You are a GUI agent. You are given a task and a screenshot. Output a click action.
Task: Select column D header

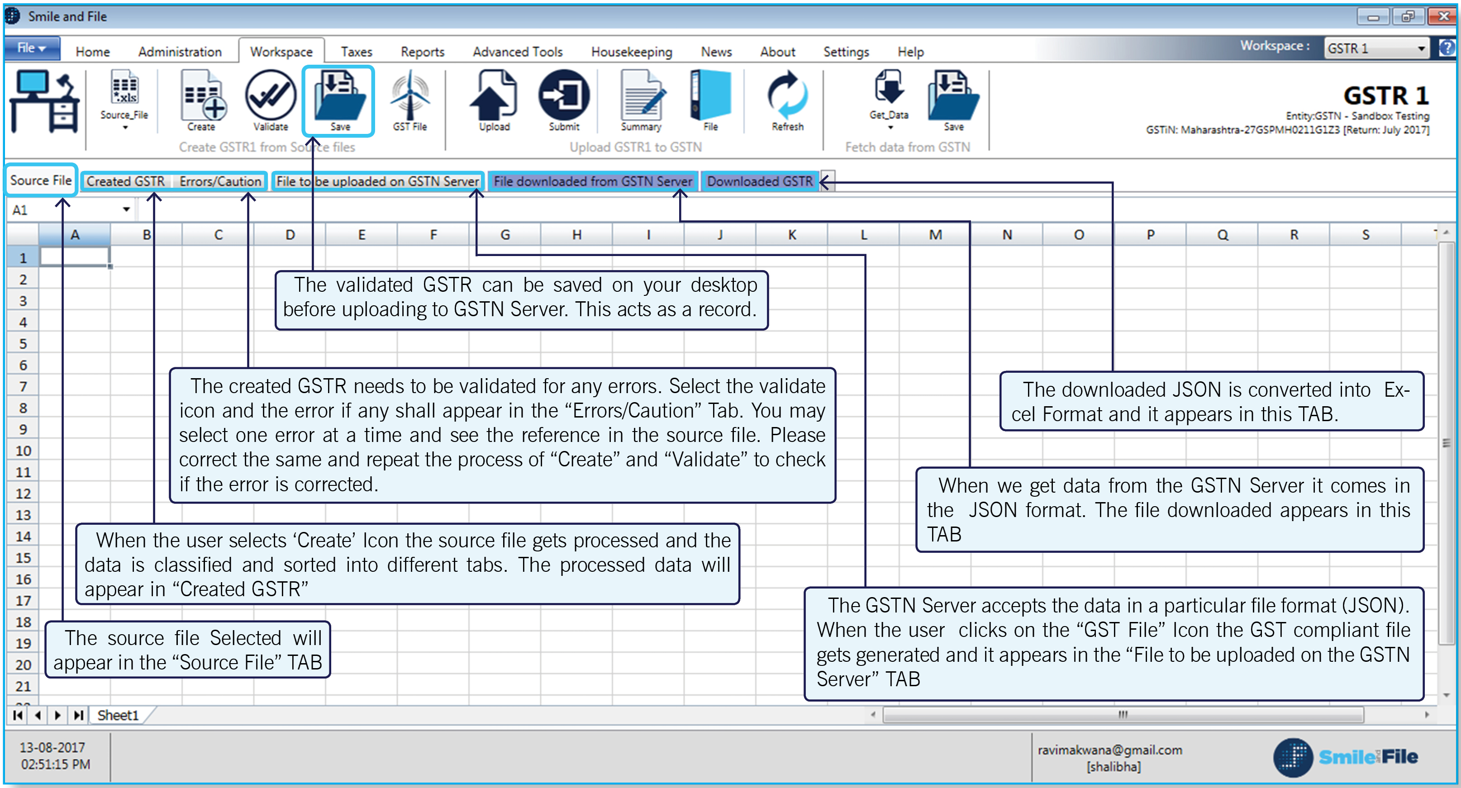(290, 235)
